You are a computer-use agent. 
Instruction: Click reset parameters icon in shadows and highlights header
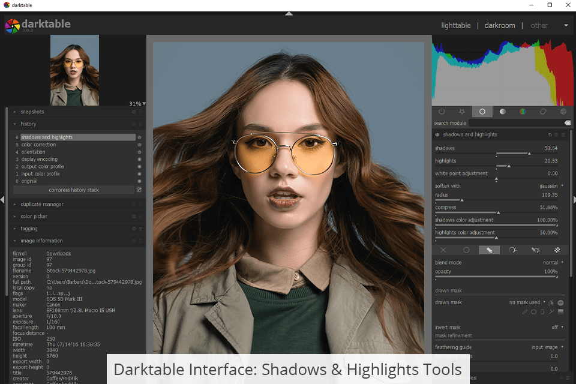pos(556,135)
